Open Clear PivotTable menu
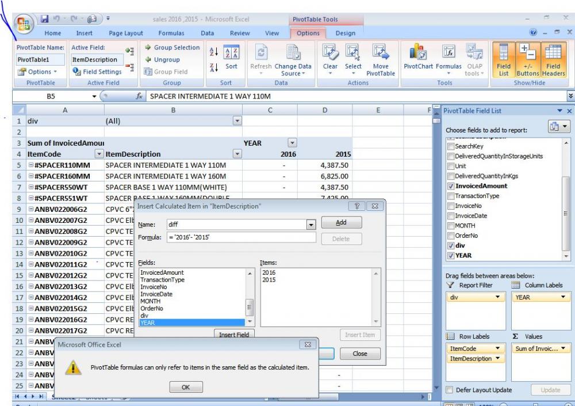The image size is (575, 406). 330,59
